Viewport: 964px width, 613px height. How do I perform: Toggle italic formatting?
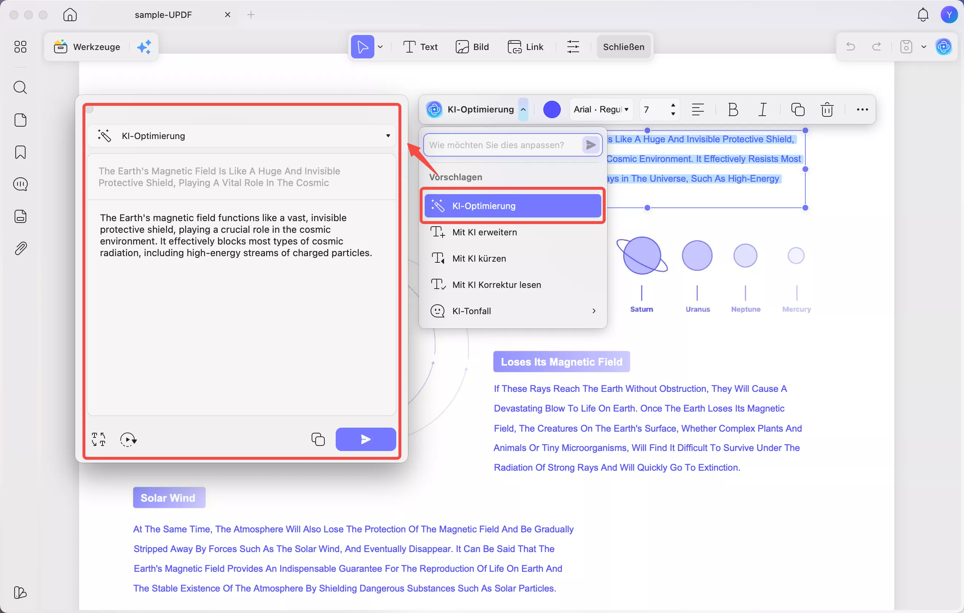(x=762, y=109)
